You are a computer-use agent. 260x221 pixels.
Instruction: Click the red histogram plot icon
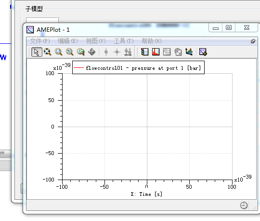coord(156,52)
